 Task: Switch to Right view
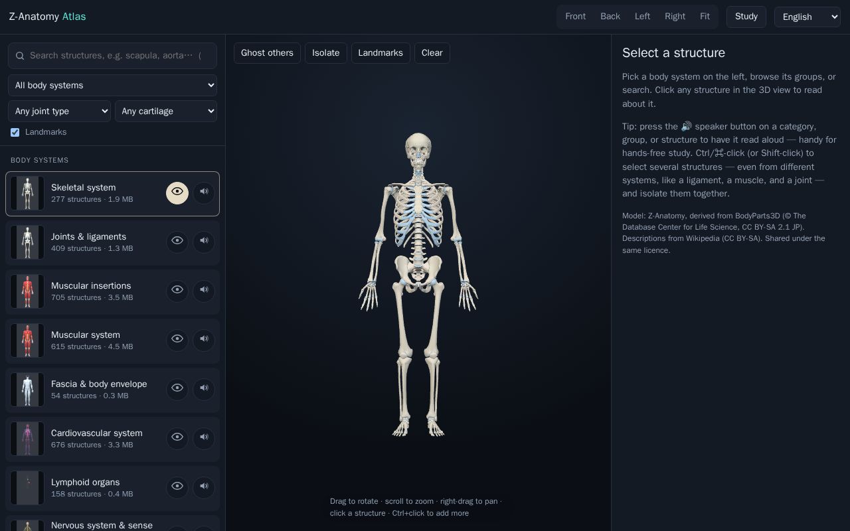tap(675, 17)
